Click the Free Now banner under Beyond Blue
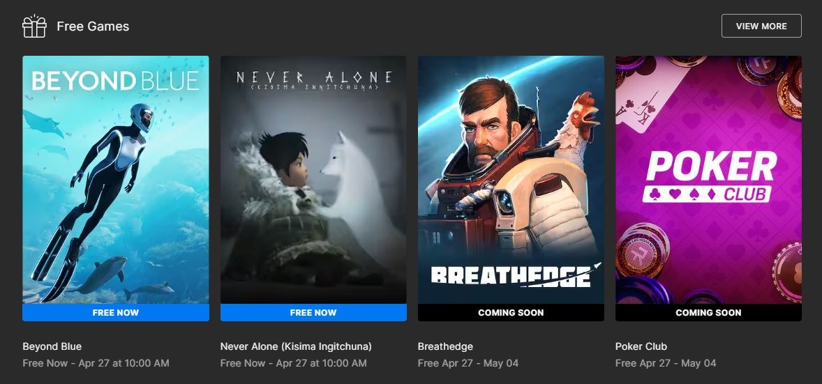Image resolution: width=822 pixels, height=384 pixels. tap(116, 313)
